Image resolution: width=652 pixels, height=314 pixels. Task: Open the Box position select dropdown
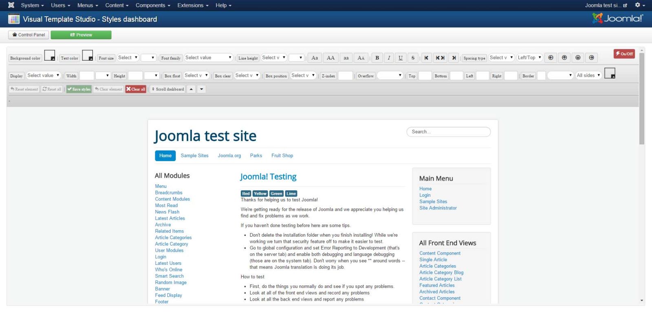coord(303,76)
